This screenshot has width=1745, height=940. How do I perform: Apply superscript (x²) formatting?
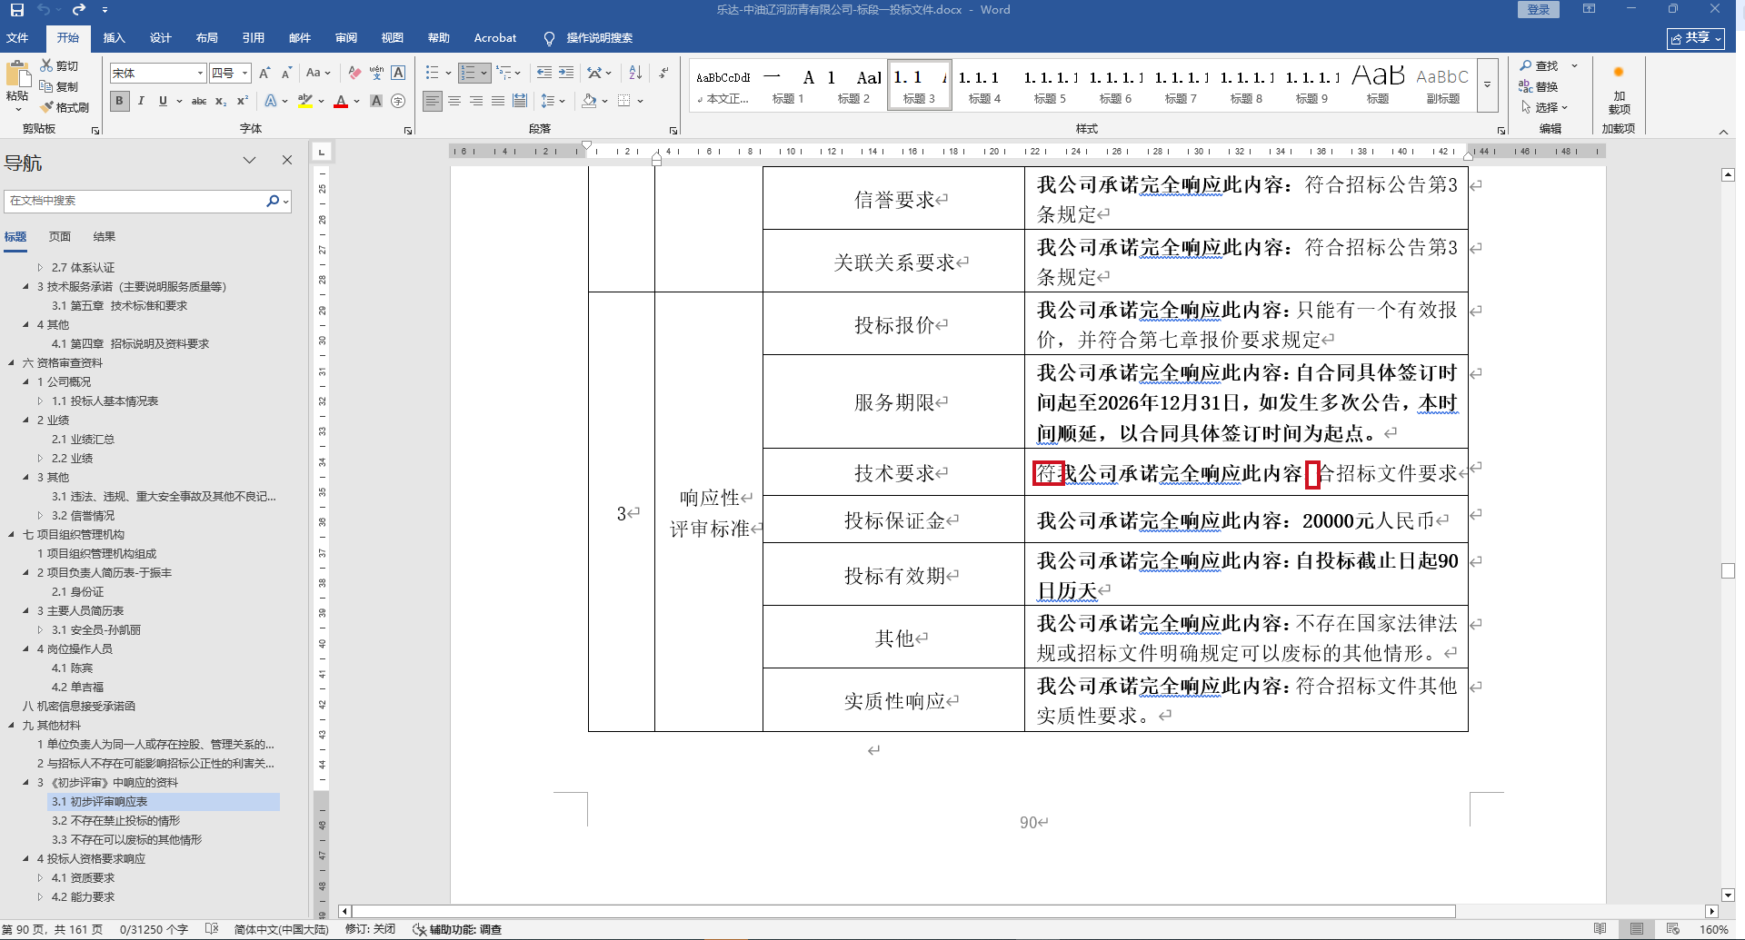click(x=243, y=101)
